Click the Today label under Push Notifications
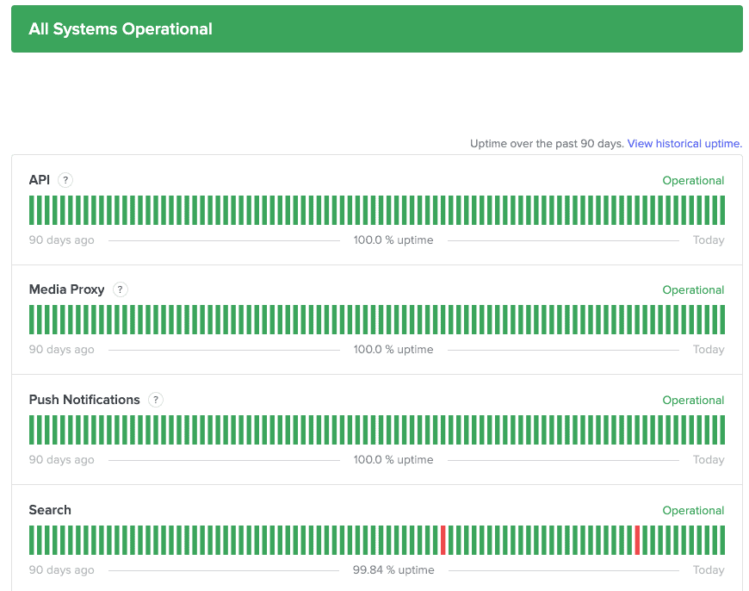The height and width of the screenshot is (591, 749). pos(709,460)
